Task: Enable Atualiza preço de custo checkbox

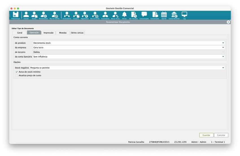Action: (17, 75)
